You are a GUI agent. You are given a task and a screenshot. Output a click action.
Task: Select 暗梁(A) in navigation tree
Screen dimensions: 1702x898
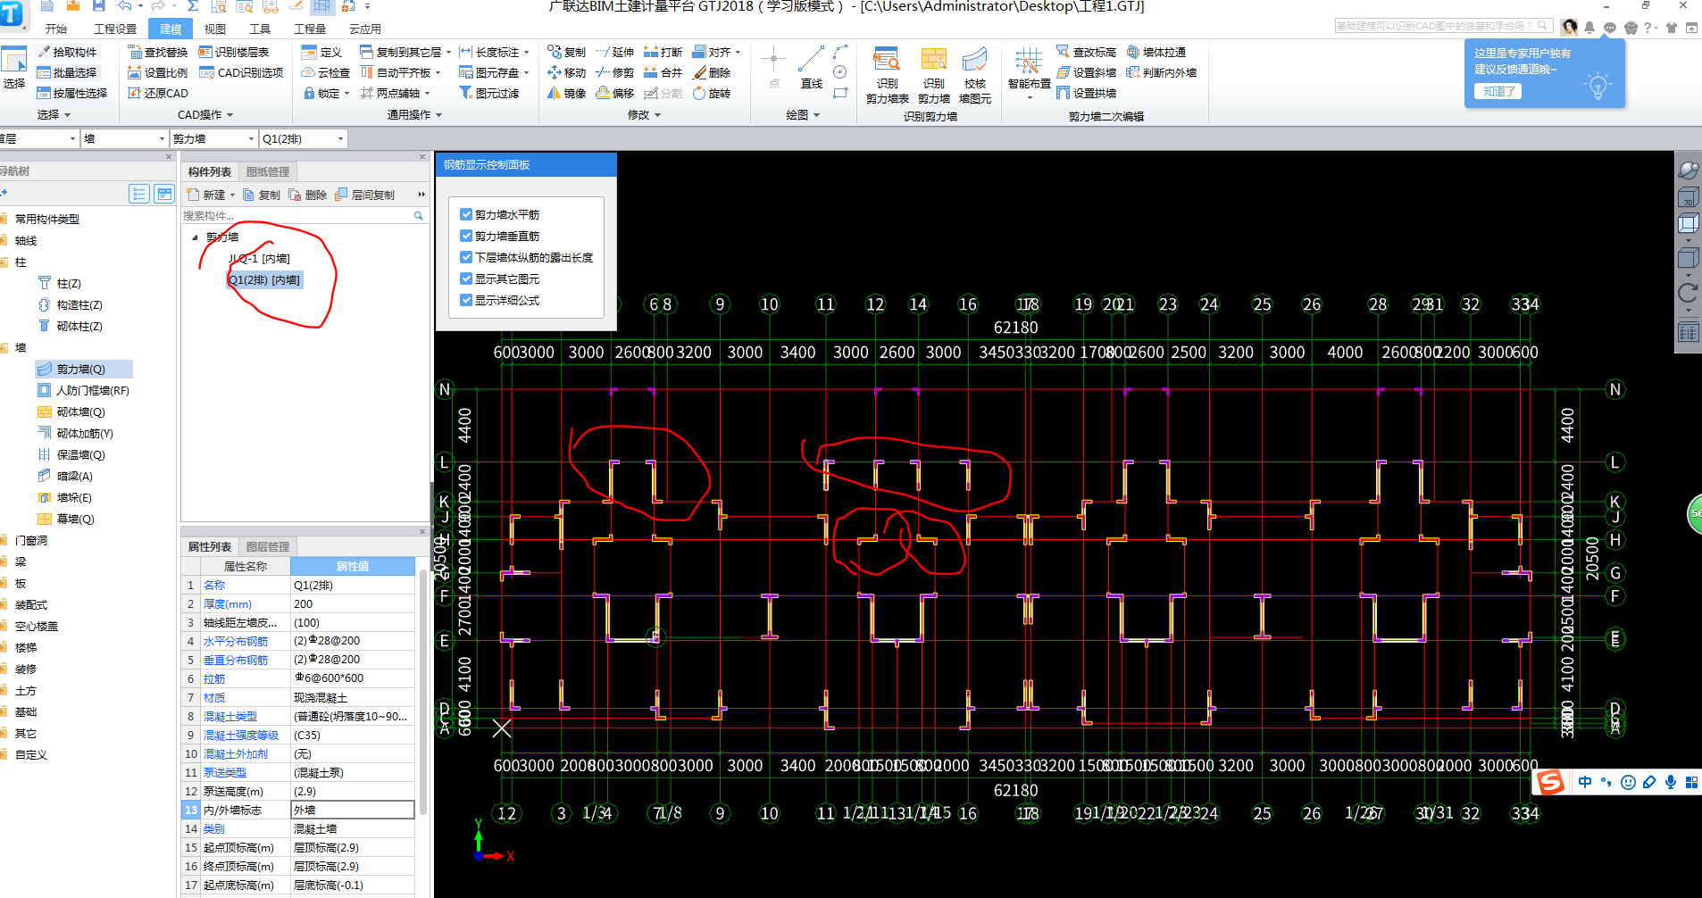point(65,476)
